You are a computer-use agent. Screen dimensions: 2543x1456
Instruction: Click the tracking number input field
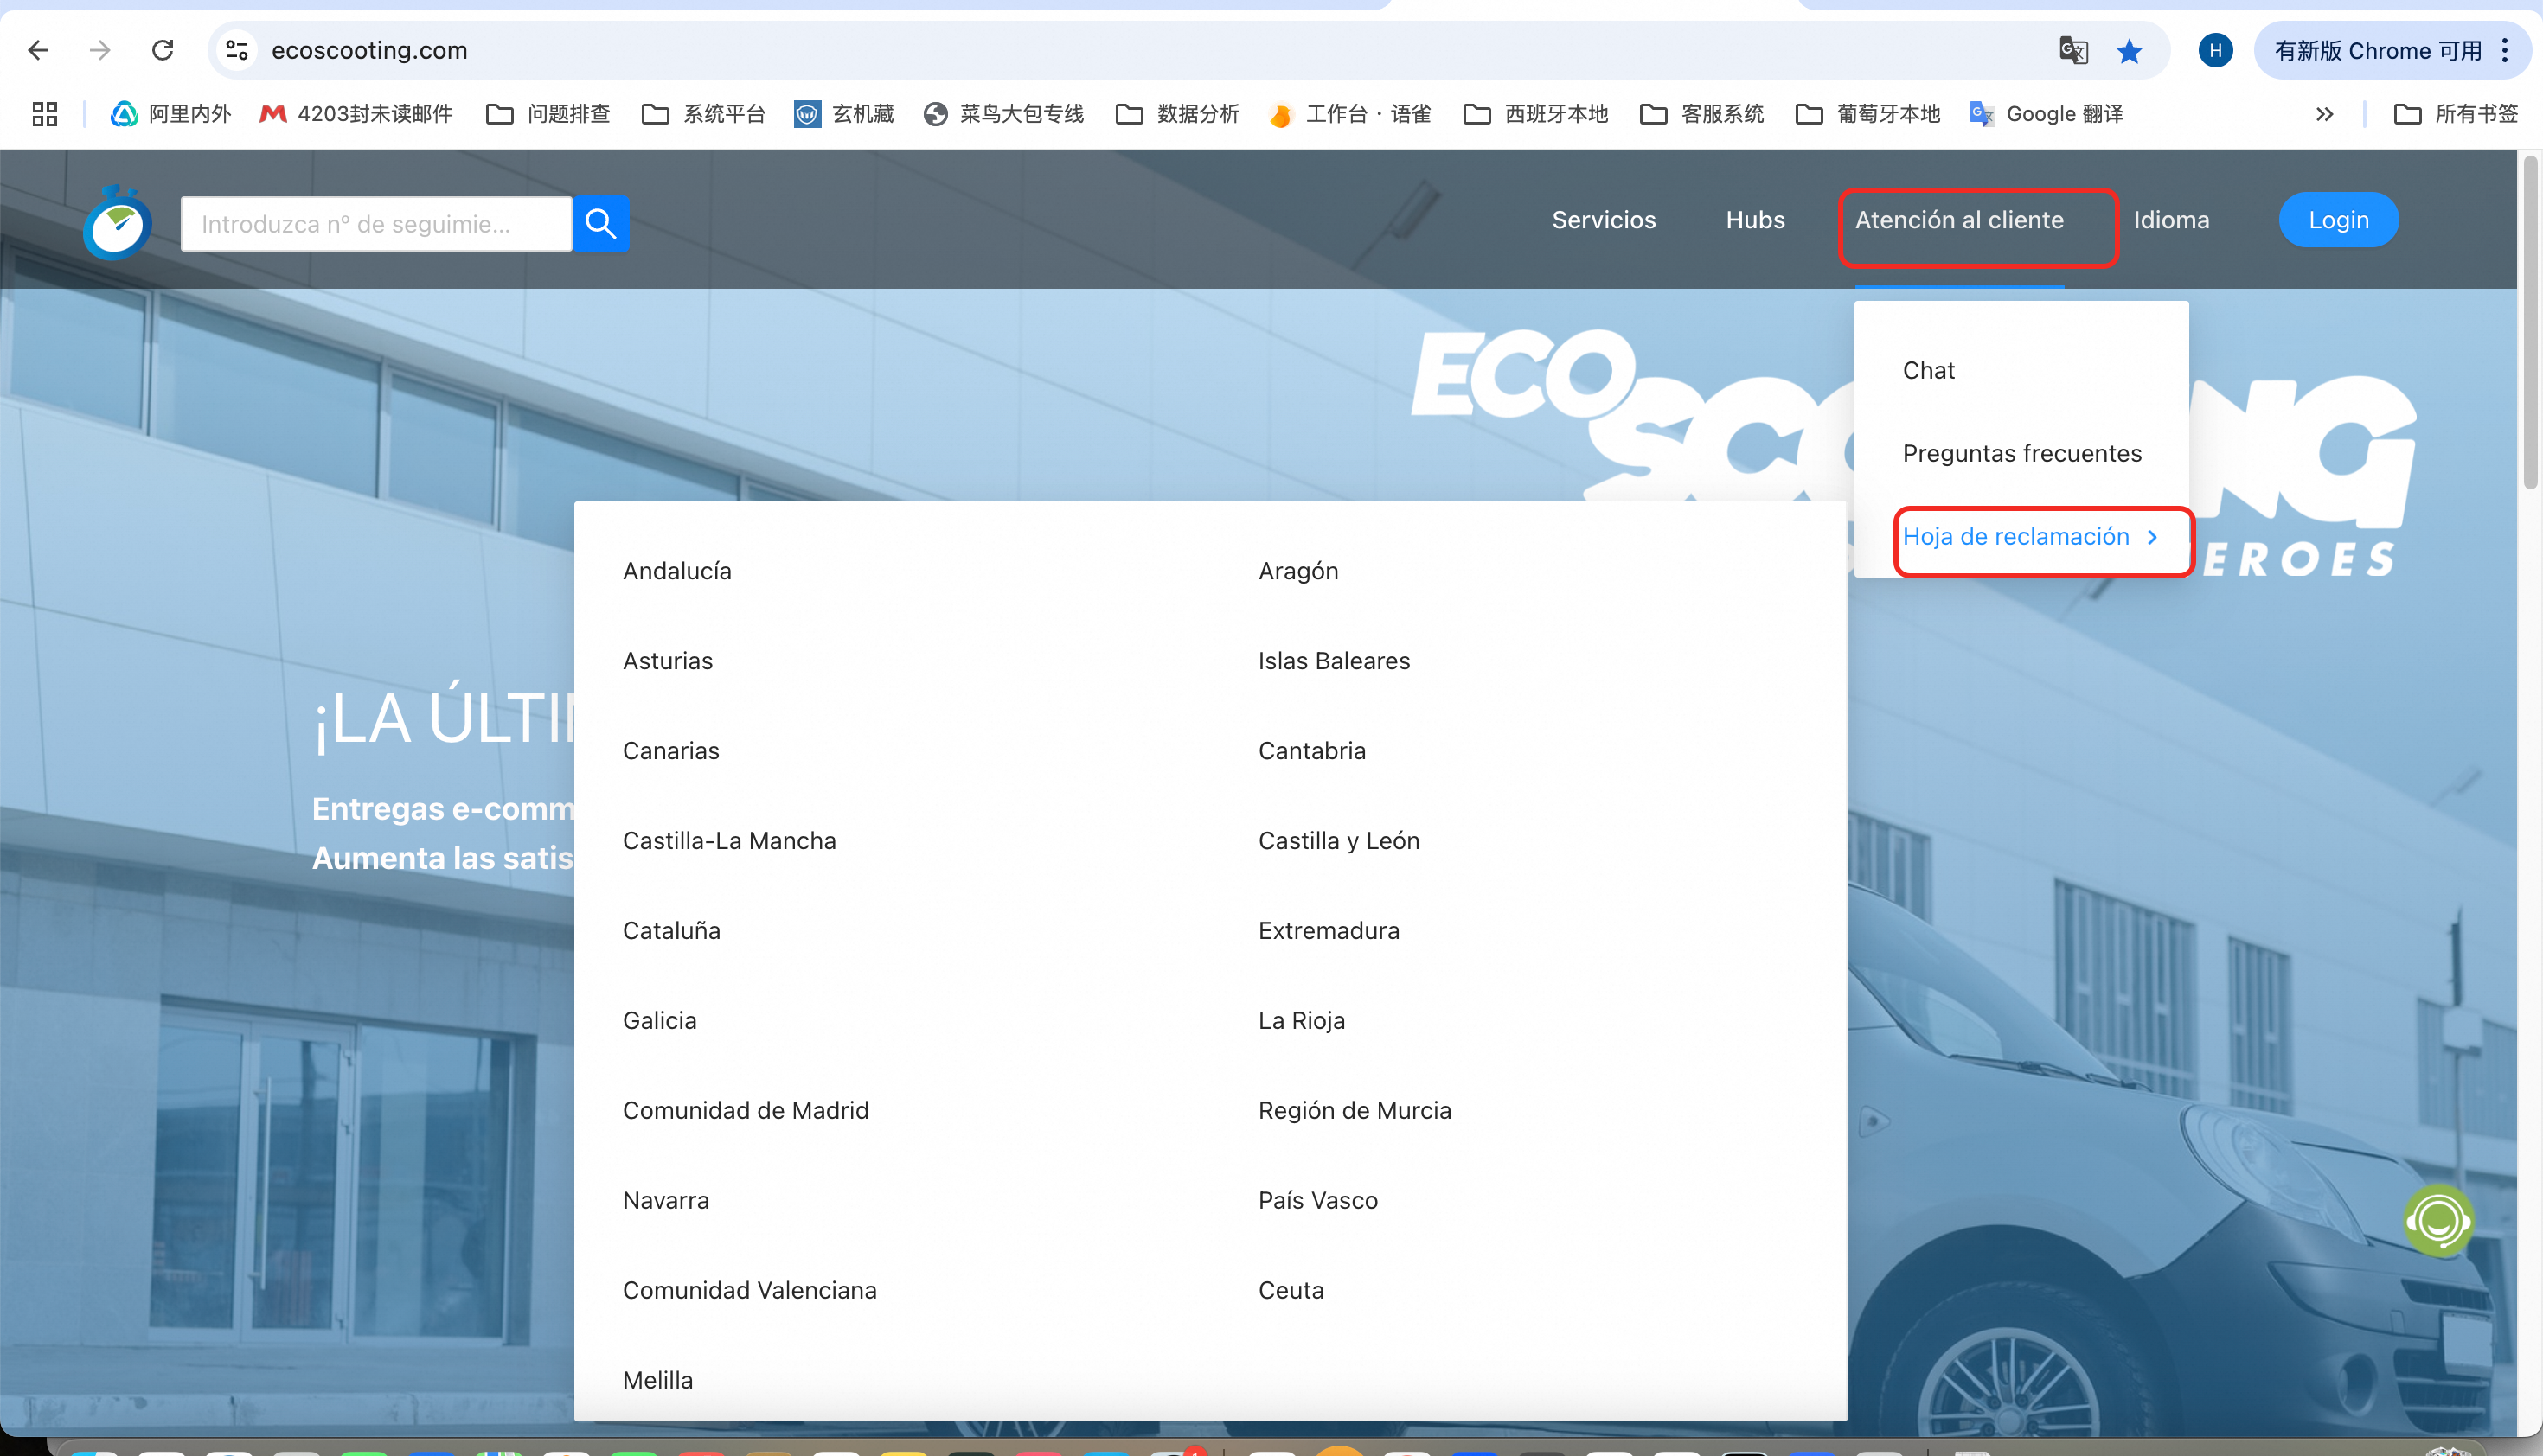pyautogui.click(x=376, y=224)
